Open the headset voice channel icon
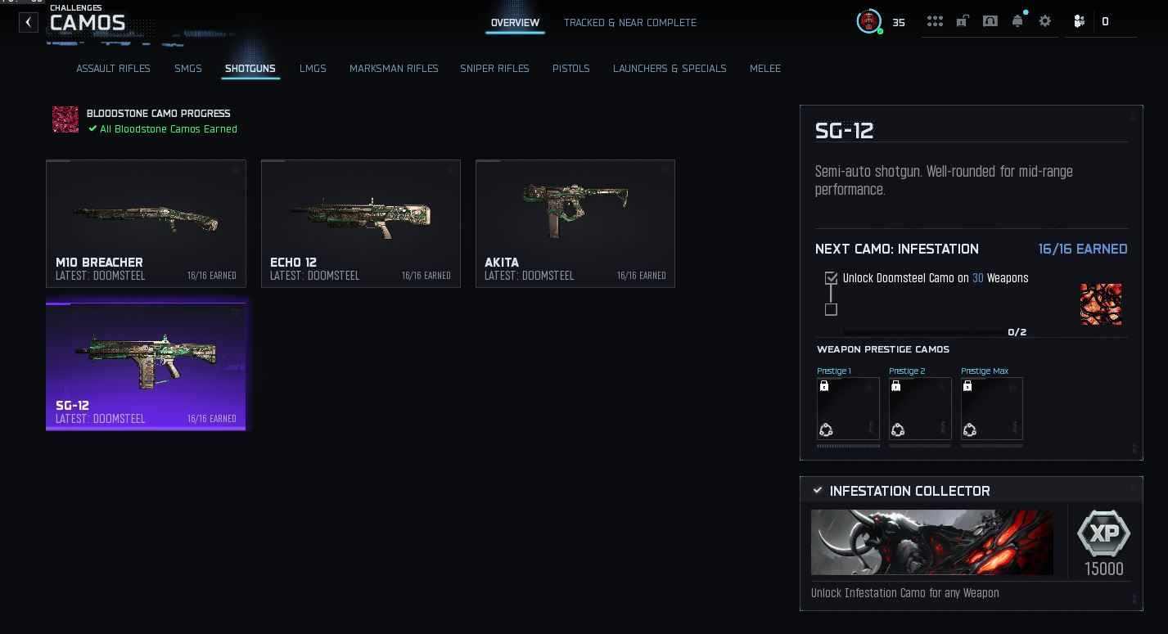The image size is (1168, 634). pos(990,21)
